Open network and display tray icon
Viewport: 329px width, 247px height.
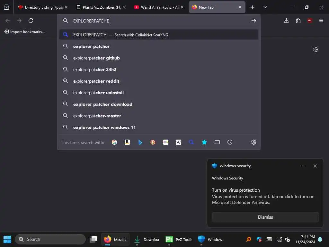279,239
